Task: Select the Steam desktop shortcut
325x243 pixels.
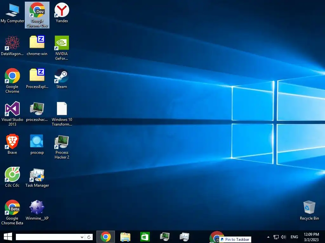Action: coord(62,79)
